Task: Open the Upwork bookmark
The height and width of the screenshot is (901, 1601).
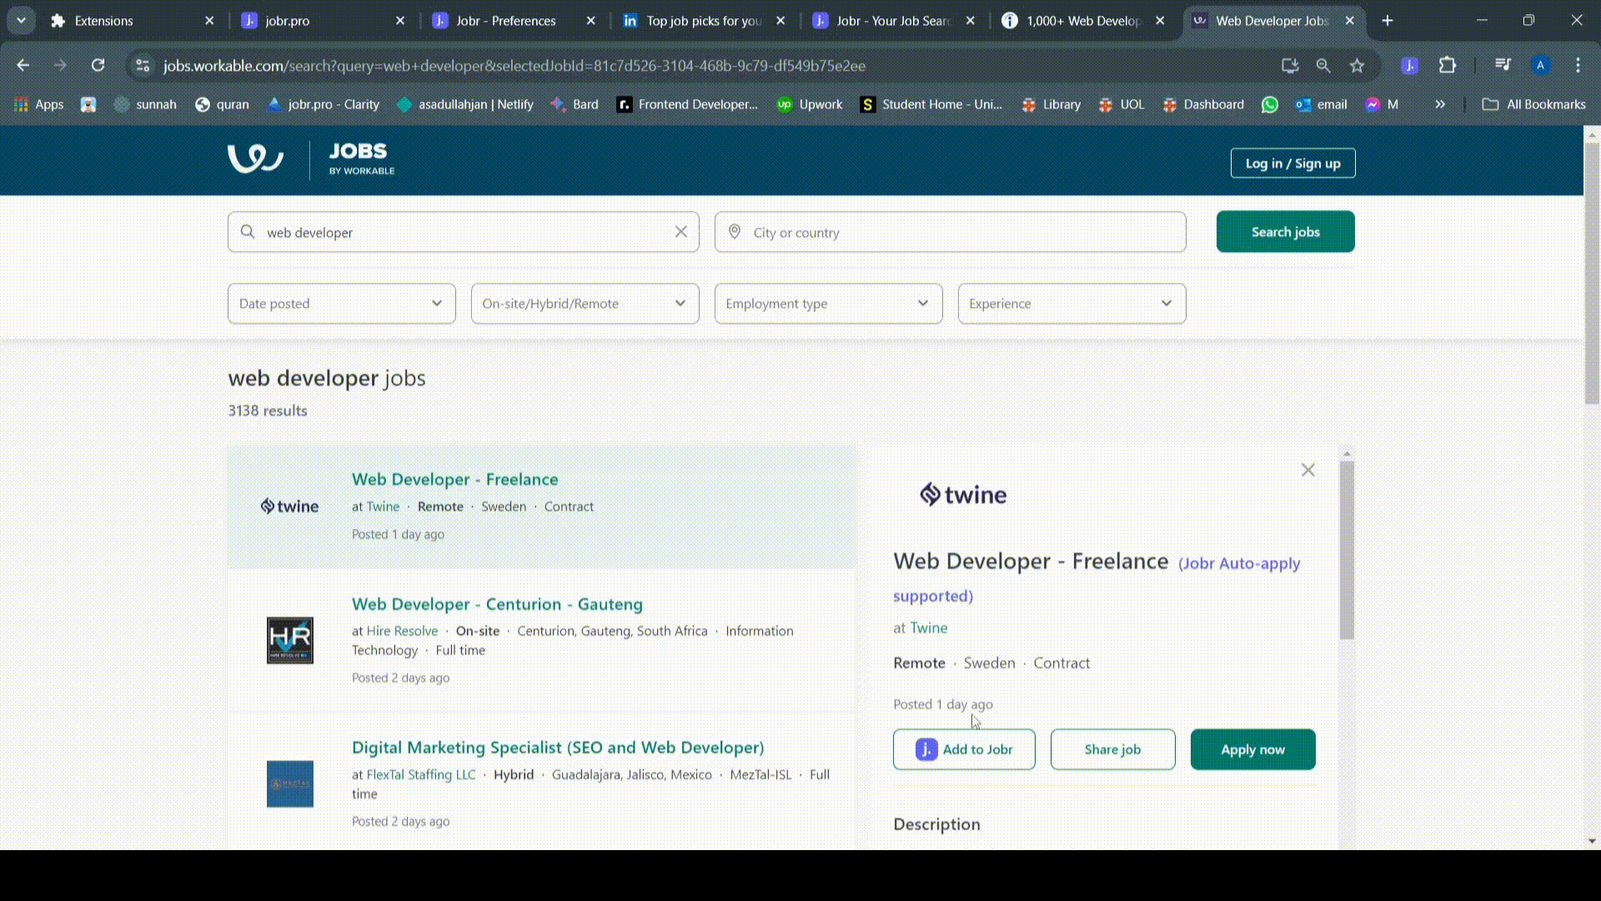Action: 810,104
